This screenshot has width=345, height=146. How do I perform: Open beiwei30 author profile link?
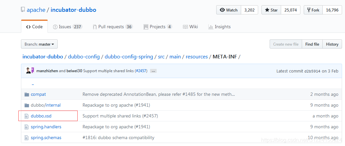(x=74, y=71)
